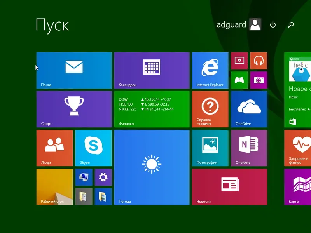Screen dimensions: 311x233
Task: Open the OneDrive cloud tile
Action: pos(249,109)
